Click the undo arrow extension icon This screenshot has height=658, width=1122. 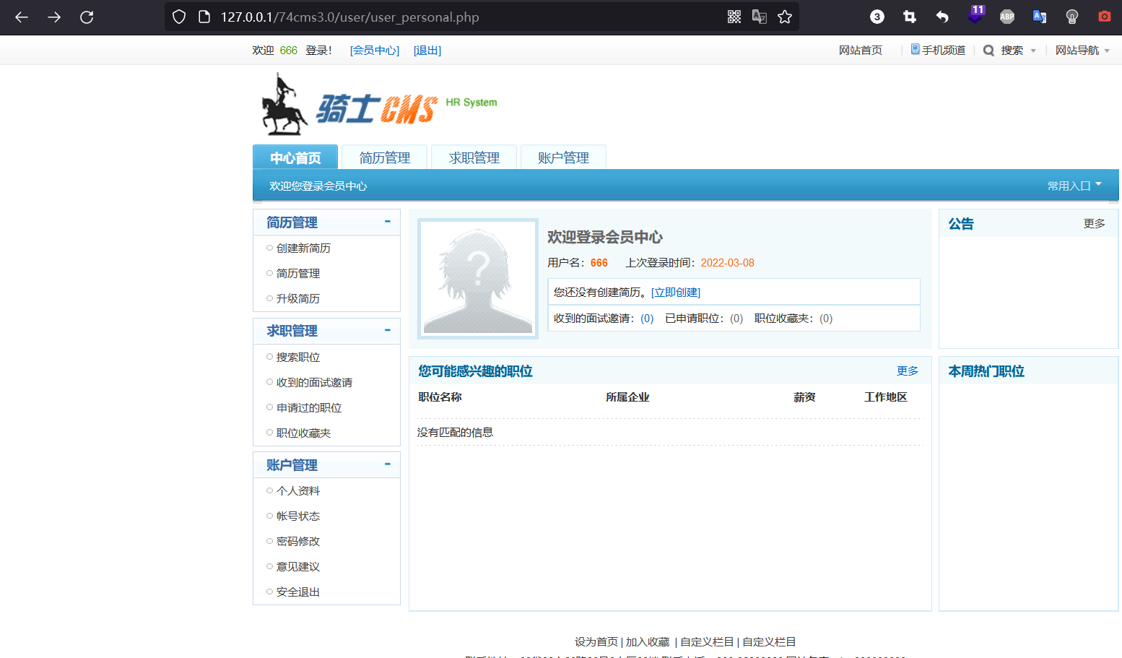(941, 16)
